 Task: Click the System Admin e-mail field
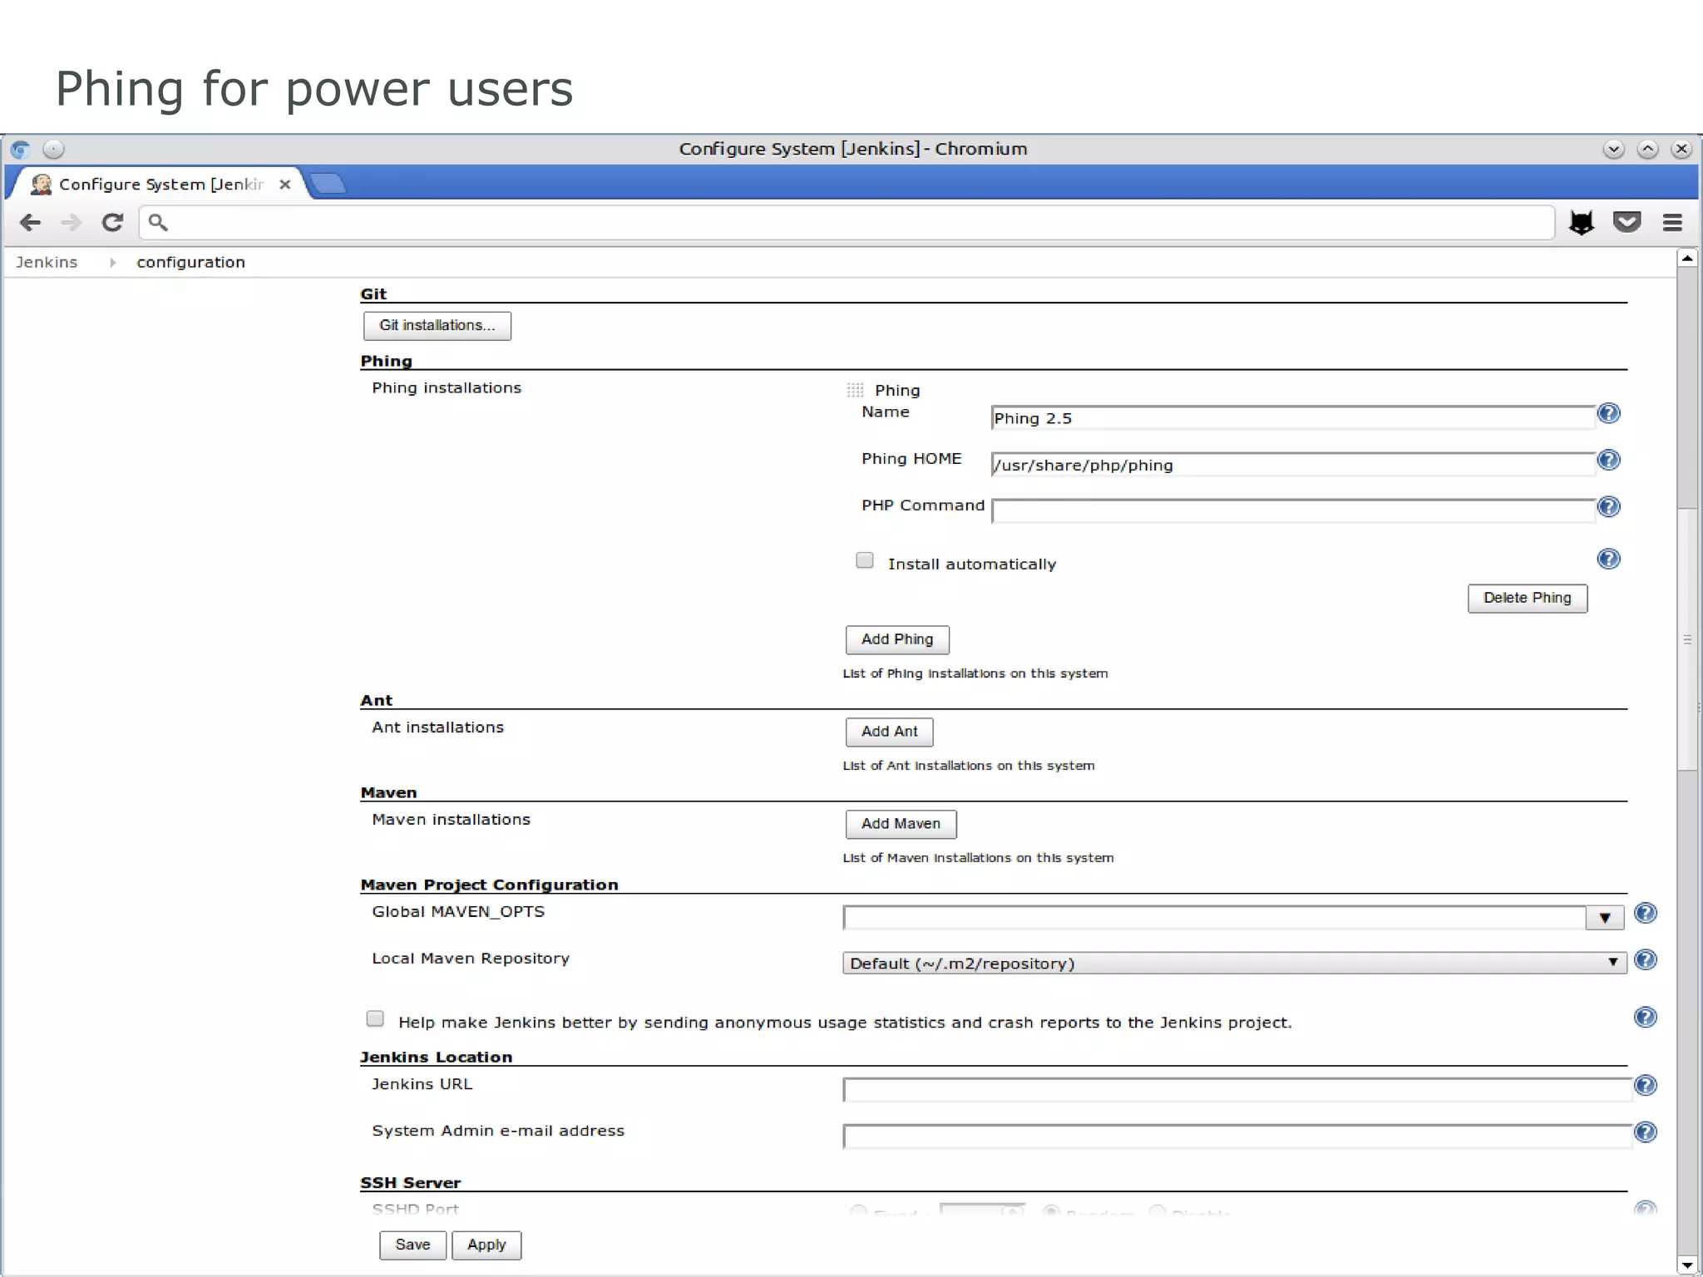(x=1237, y=1136)
